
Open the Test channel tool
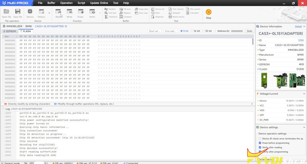coord(176,9)
